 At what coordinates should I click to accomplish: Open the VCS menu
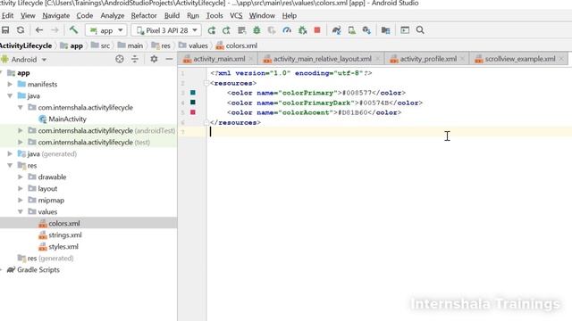click(x=236, y=16)
